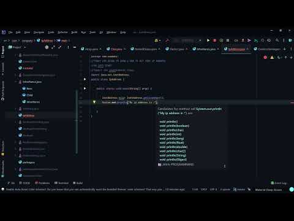Click the red Stop button in toolbar
The height and width of the screenshot is (221, 294).
pyautogui.click(x=214, y=41)
